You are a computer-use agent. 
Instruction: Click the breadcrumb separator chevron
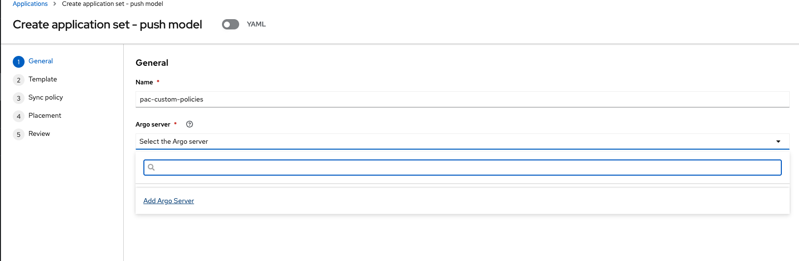(x=55, y=3)
